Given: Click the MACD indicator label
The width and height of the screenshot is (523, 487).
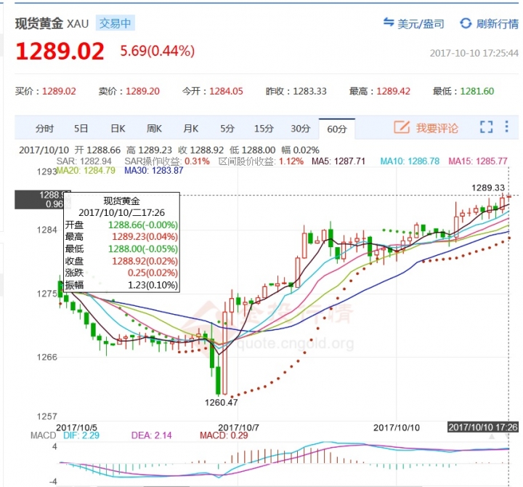Looking at the screenshot, I should [x=43, y=435].
